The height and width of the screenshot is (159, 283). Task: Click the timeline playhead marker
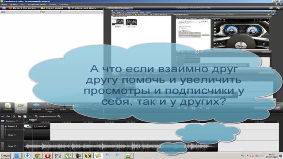point(33,120)
